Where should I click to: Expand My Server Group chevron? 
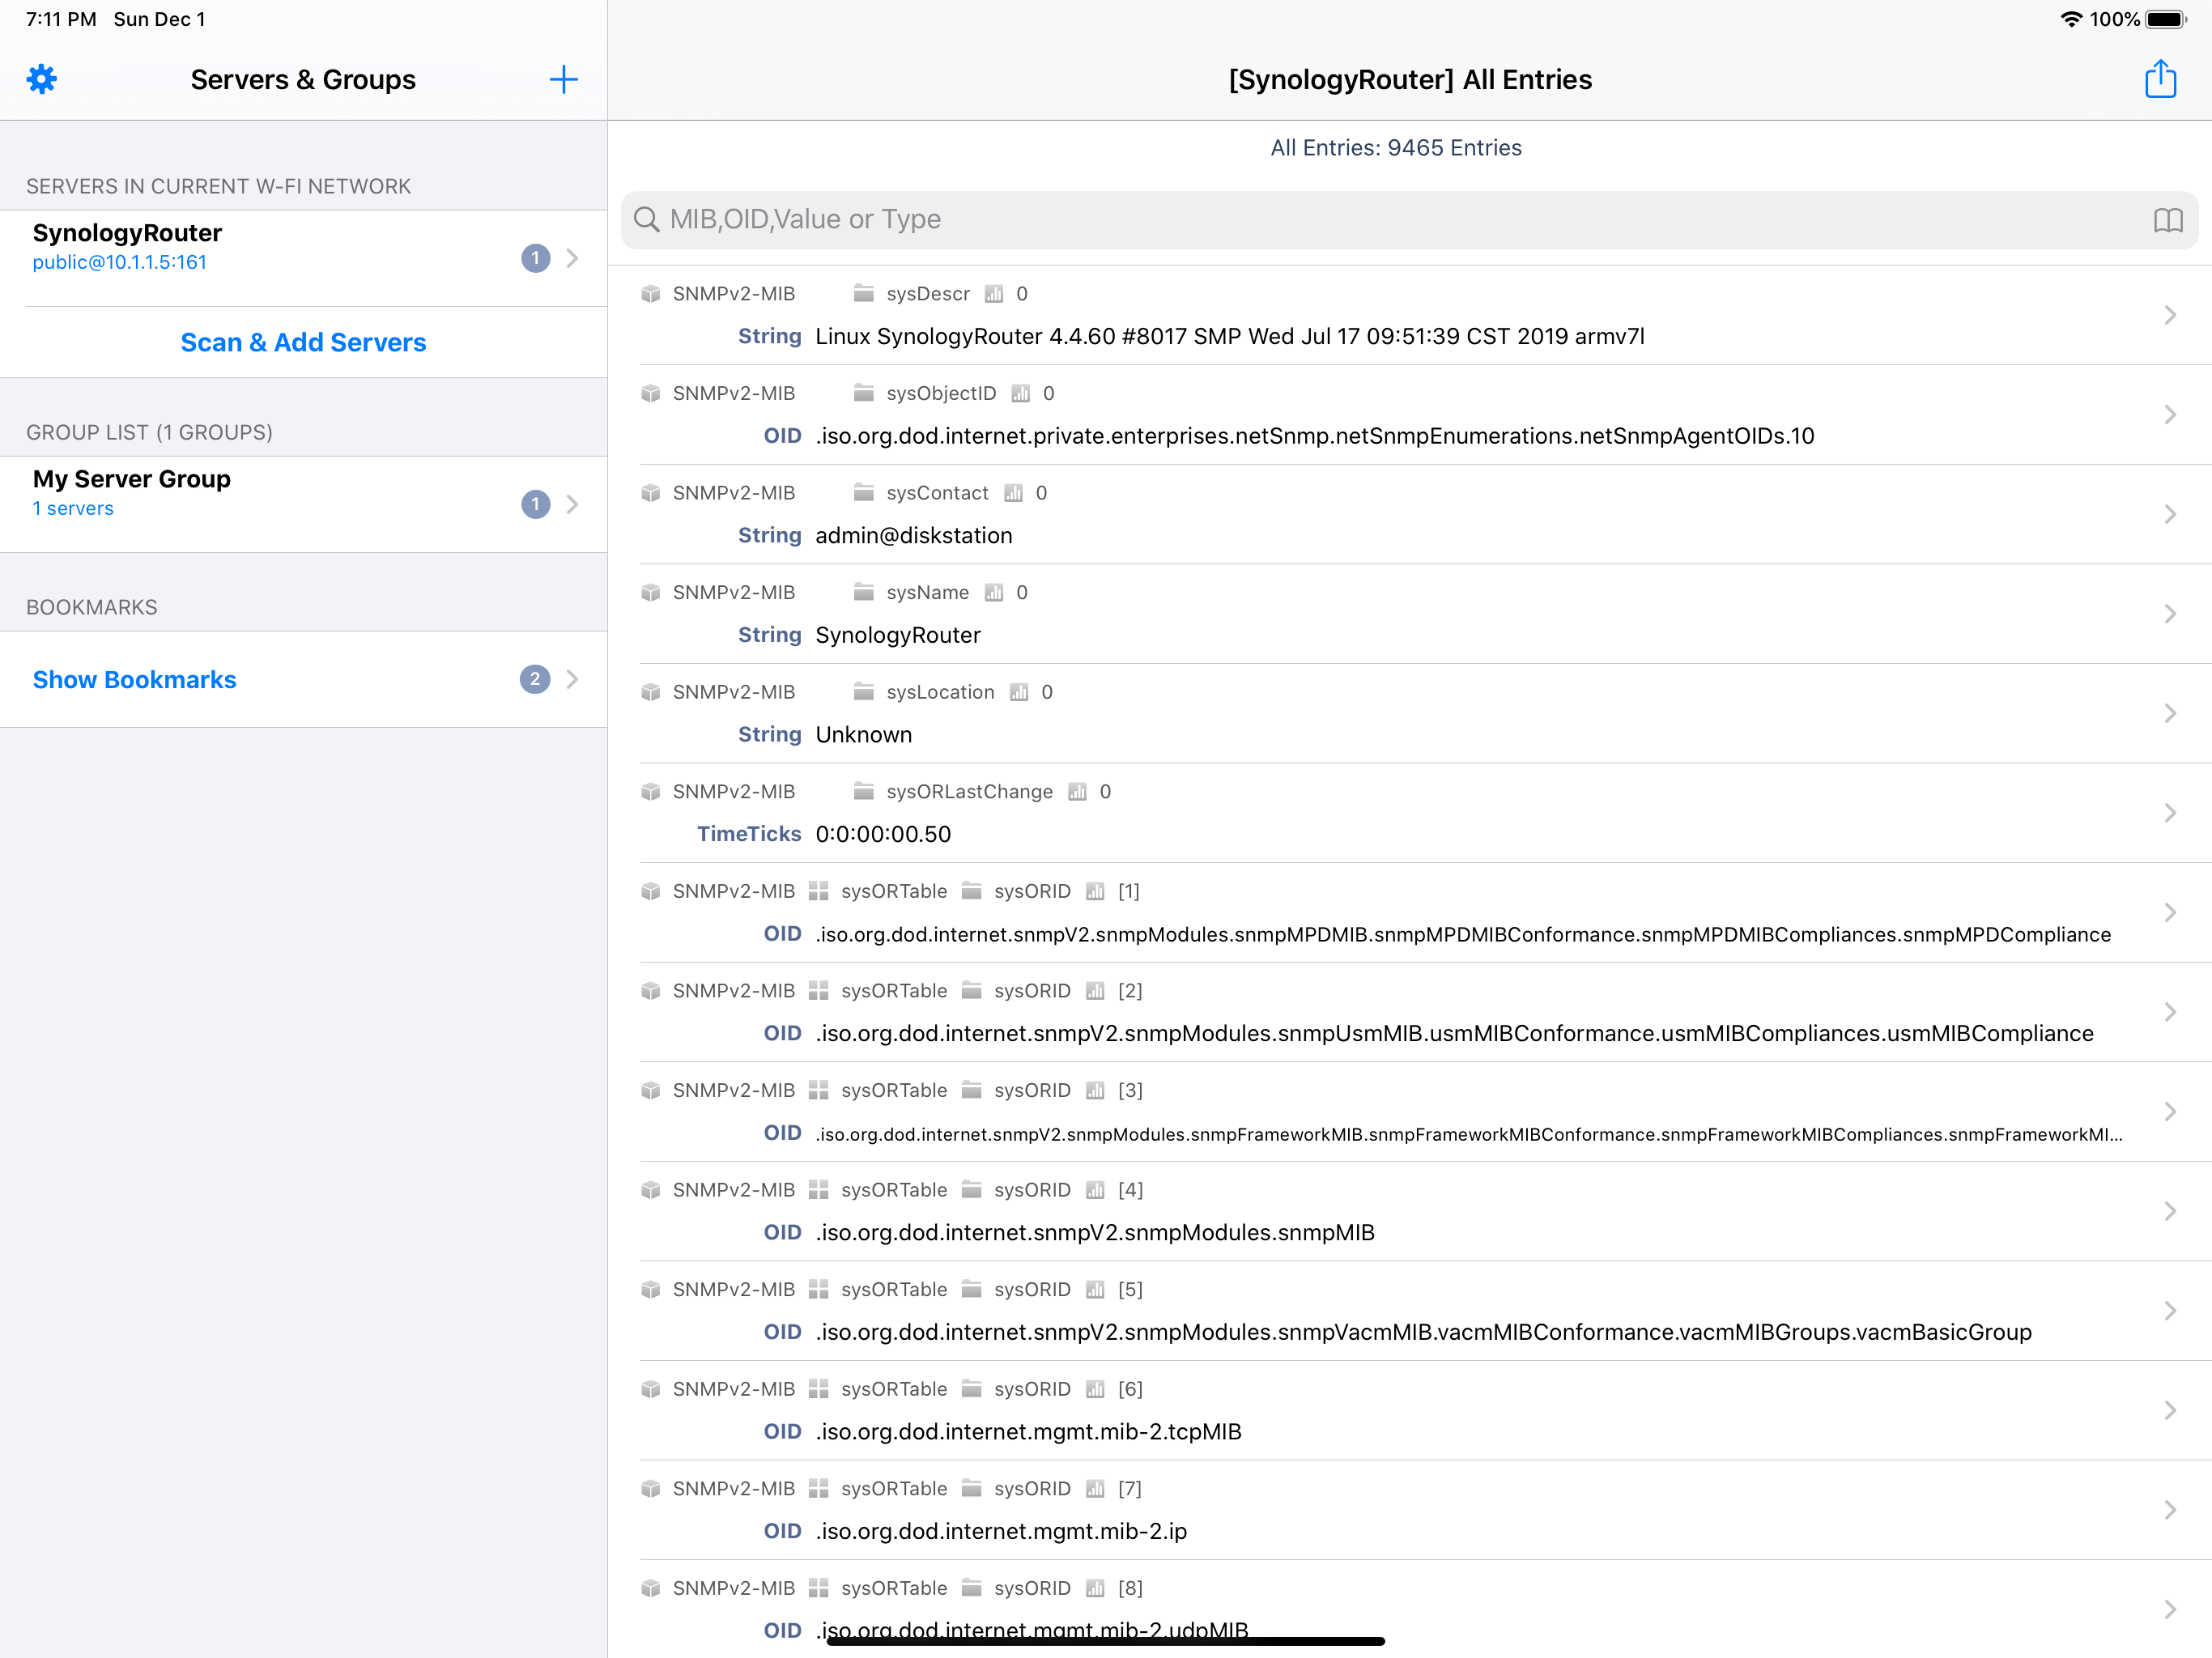(572, 504)
